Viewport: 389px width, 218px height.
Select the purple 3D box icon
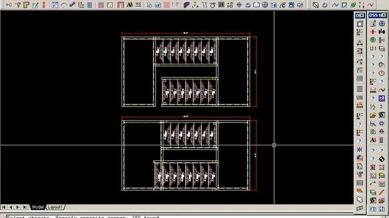coord(187,5)
